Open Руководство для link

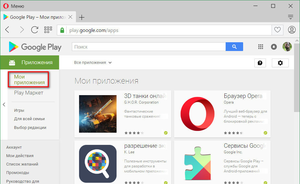click(22, 181)
